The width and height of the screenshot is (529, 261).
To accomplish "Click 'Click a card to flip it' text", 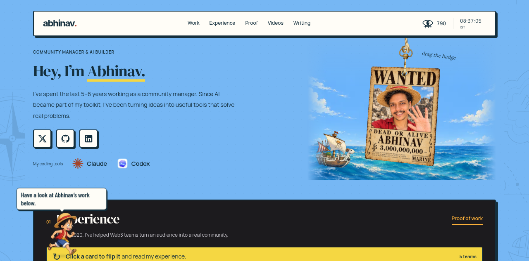I will [93, 256].
